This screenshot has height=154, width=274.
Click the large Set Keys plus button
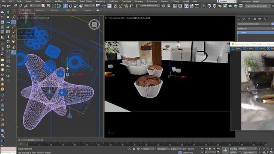pos(225,150)
